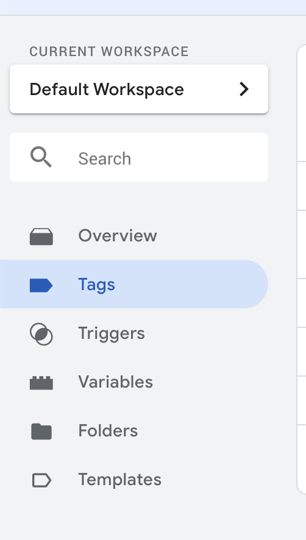Click the Variables brick icon
Screen dimensions: 306x540
coord(41,383)
